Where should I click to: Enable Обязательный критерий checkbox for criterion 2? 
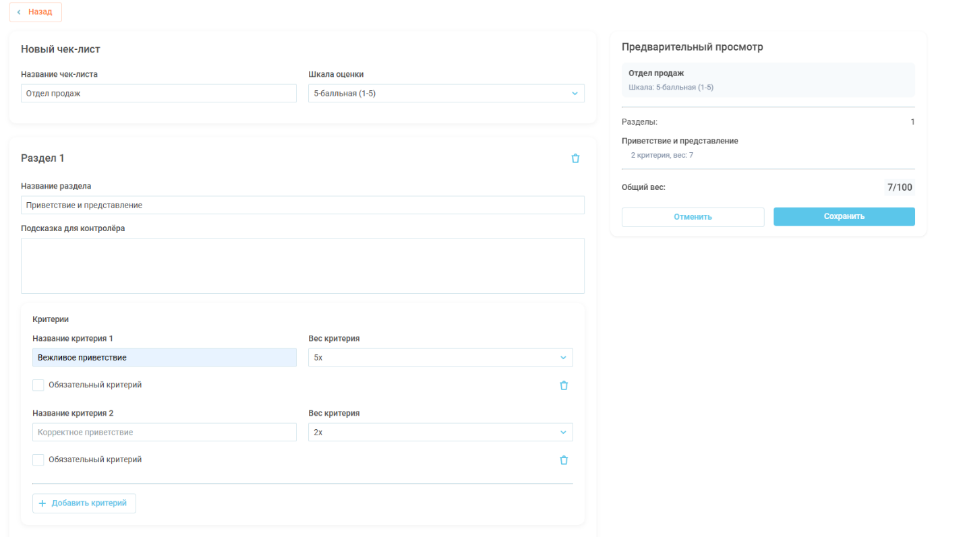38,460
